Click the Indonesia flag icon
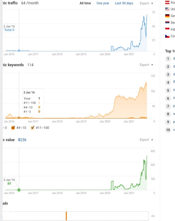Image resolution: width=175 pixels, height=221 pixels. tap(167, 29)
